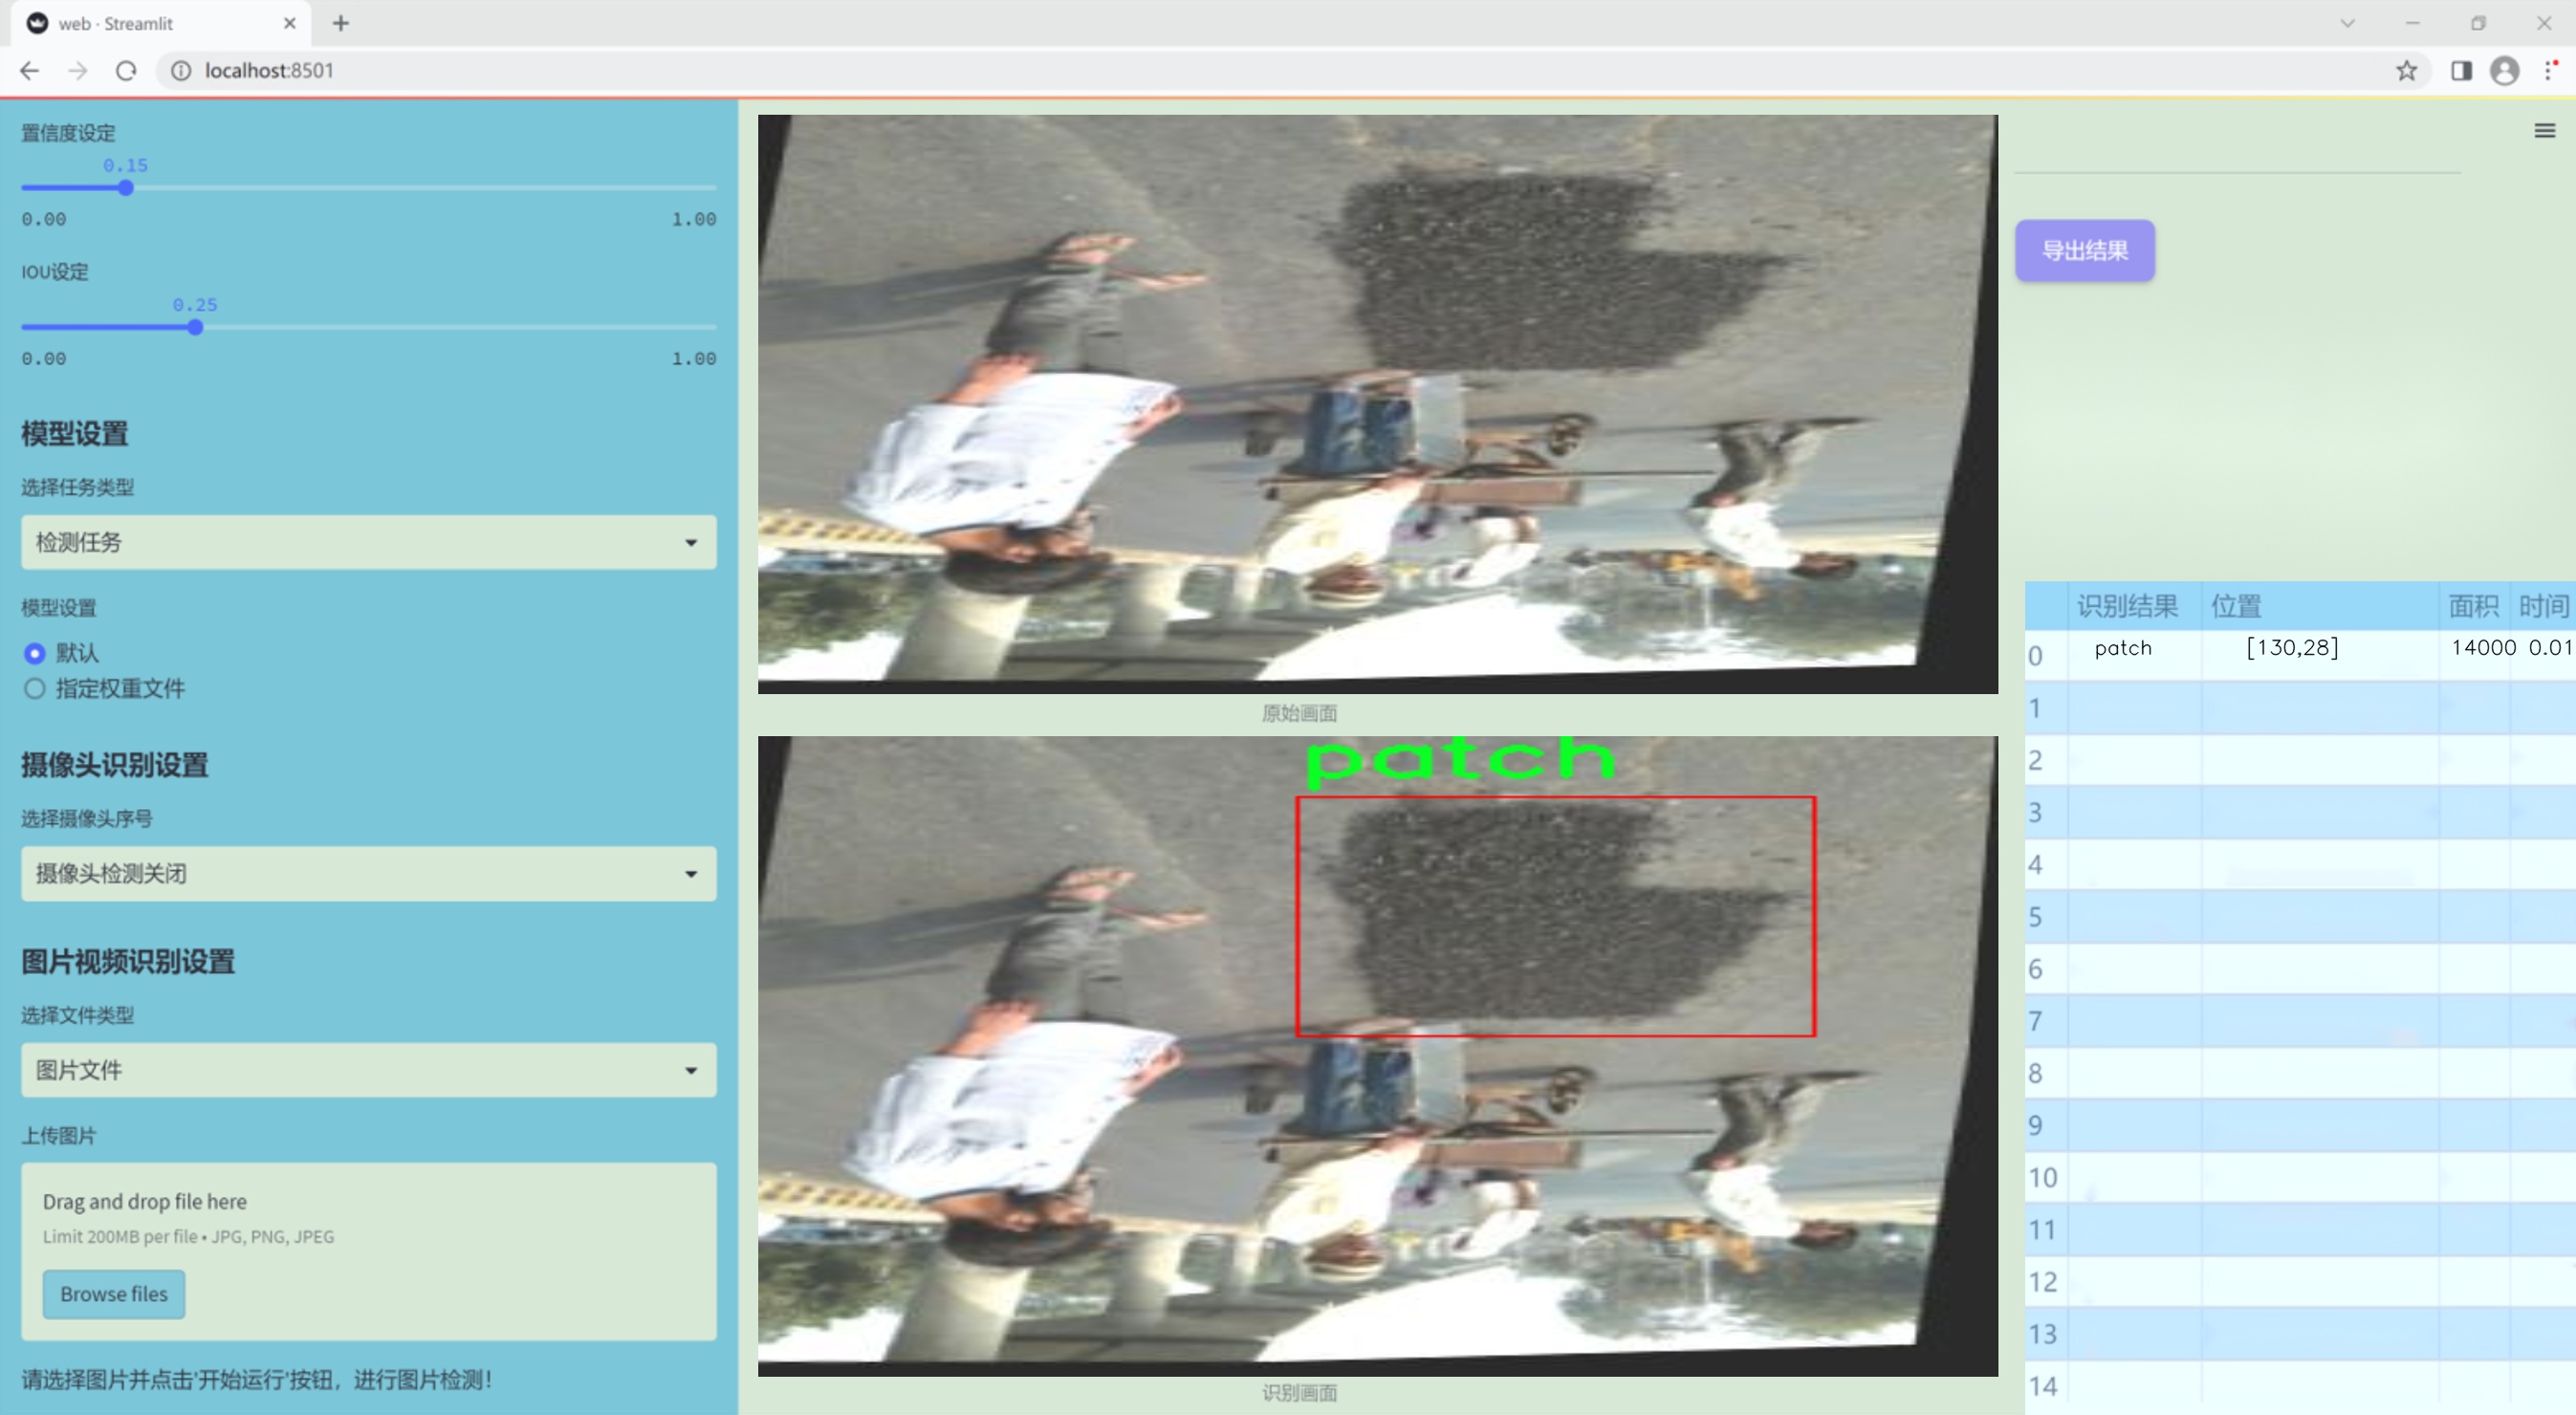Expand the 图片文件 file type dropdown
The image size is (2576, 1415).
click(368, 1070)
